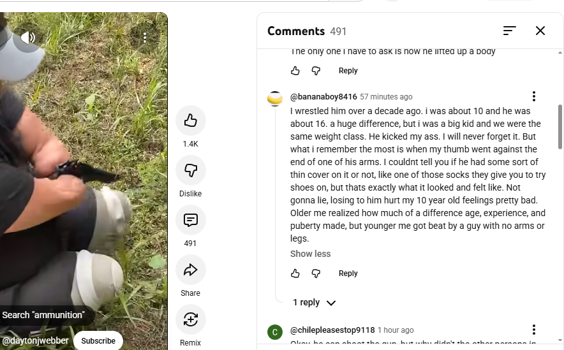The width and height of the screenshot is (564, 350).
Task: Open the video's three-dot options menu
Action: 145,38
